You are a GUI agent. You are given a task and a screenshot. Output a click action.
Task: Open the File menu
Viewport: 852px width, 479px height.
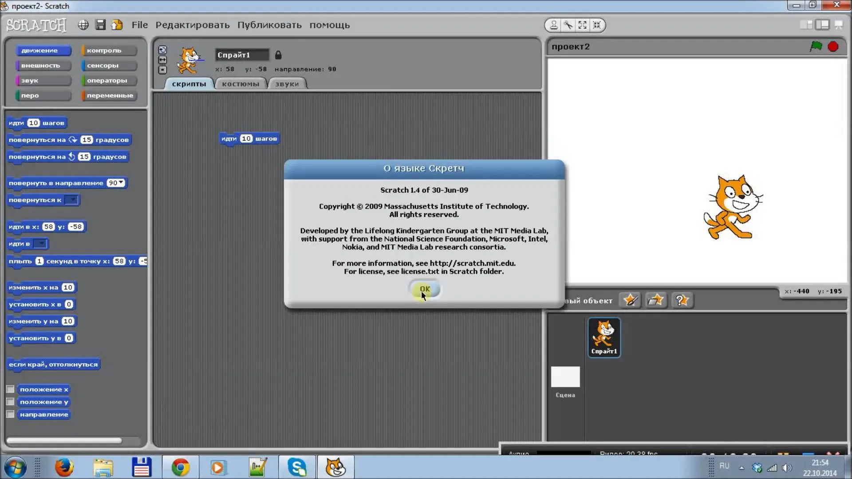tap(139, 25)
